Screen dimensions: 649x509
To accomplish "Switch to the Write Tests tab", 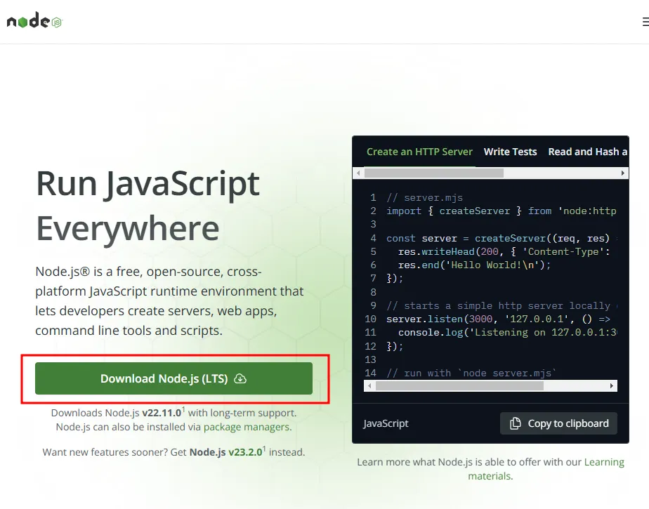I will coord(510,152).
